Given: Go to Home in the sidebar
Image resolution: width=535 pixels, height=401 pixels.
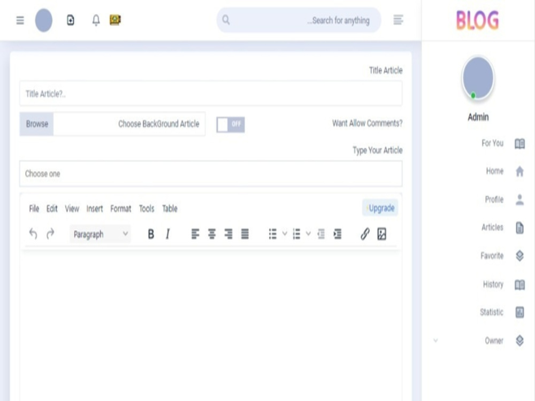Looking at the screenshot, I should pos(495,171).
